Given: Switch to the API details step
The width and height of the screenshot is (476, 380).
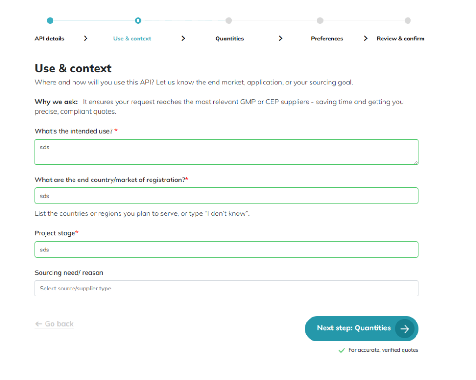Looking at the screenshot, I should click(49, 39).
